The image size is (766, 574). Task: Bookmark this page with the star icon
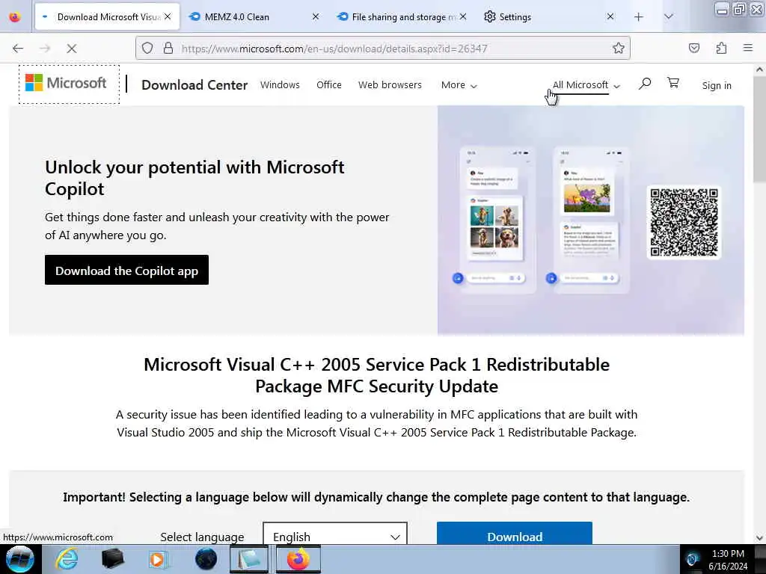coord(619,48)
